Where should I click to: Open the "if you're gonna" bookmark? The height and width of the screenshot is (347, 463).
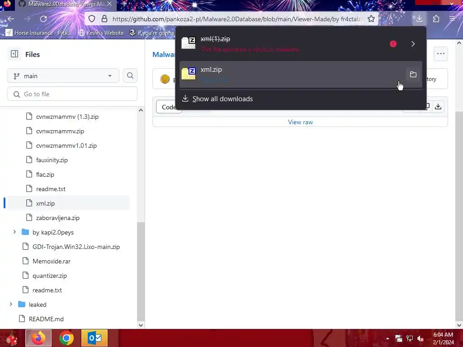pos(152,33)
